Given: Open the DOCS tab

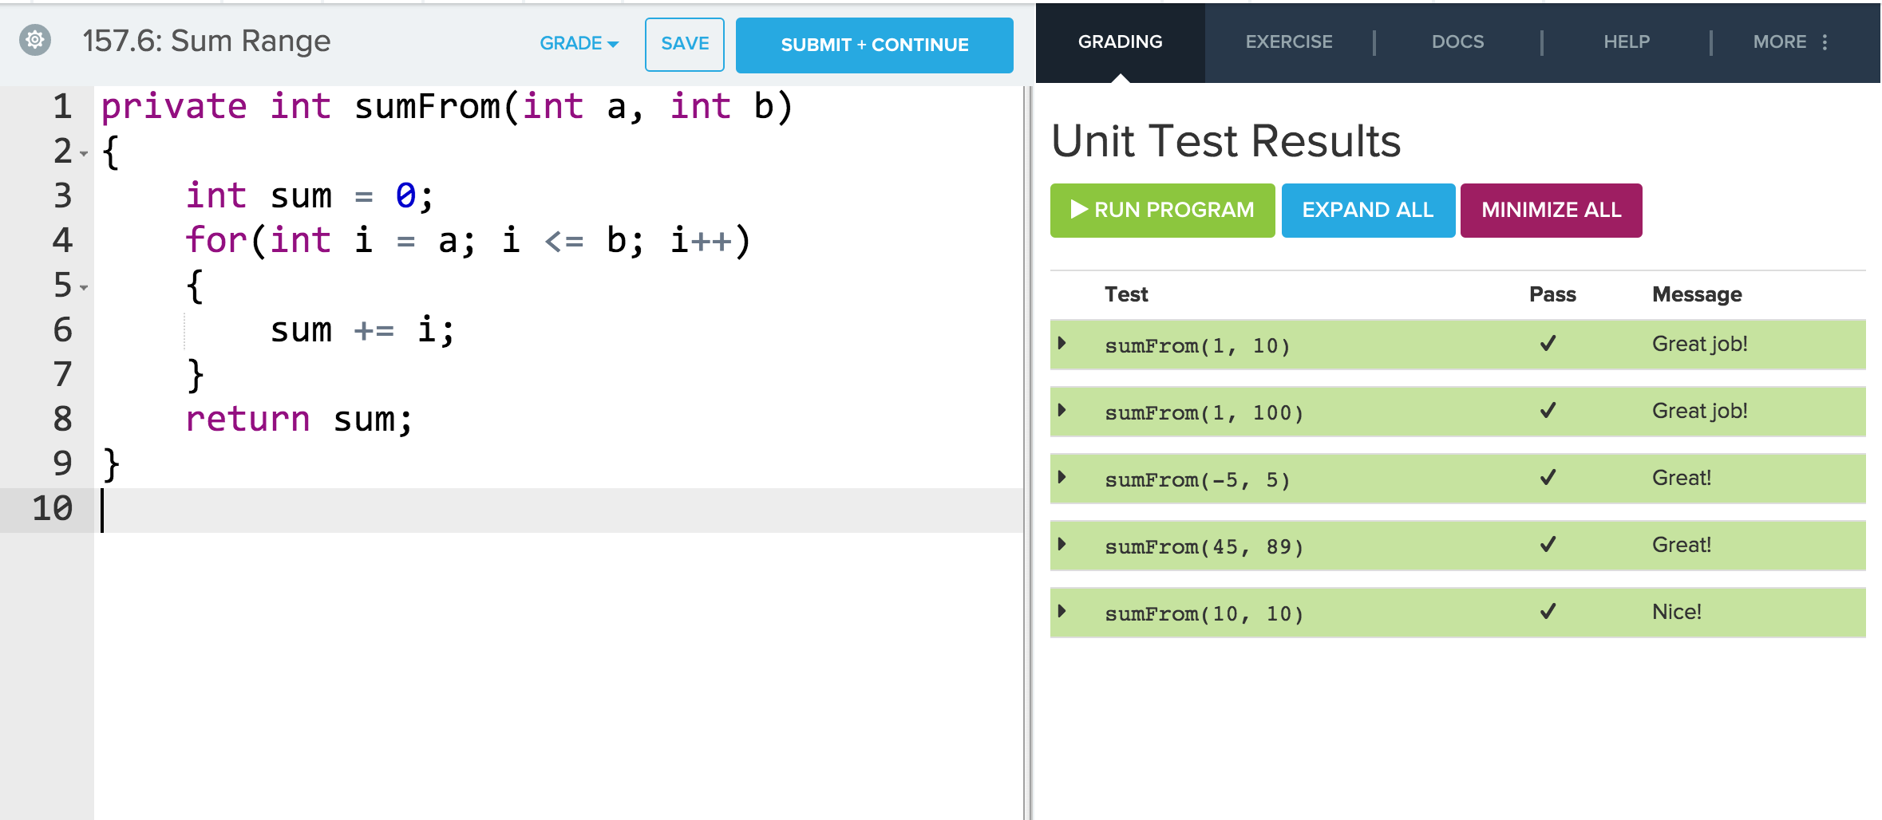Looking at the screenshot, I should coord(1457,42).
